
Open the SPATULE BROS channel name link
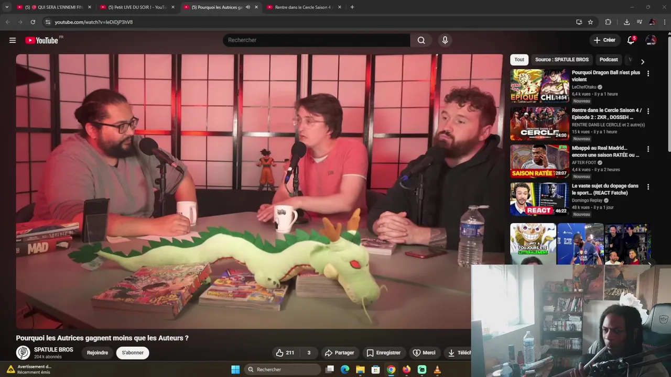53,350
